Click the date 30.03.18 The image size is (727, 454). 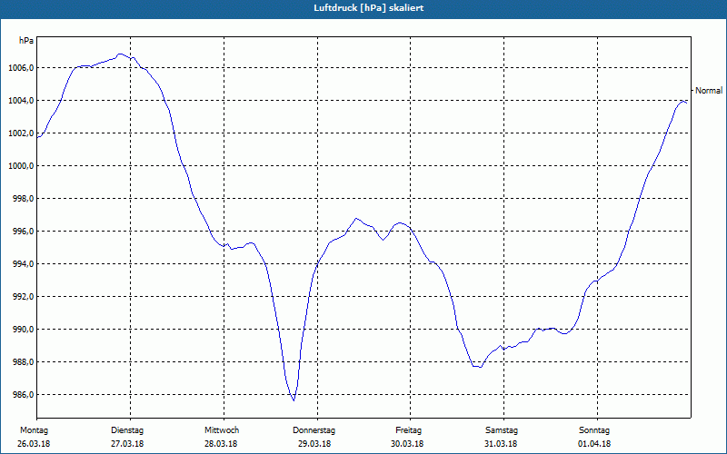click(x=407, y=444)
